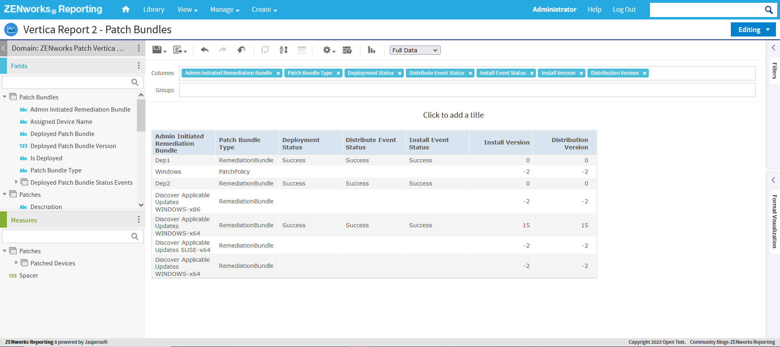The image size is (780, 347).
Task: Go to the Home icon
Action: (x=126, y=9)
